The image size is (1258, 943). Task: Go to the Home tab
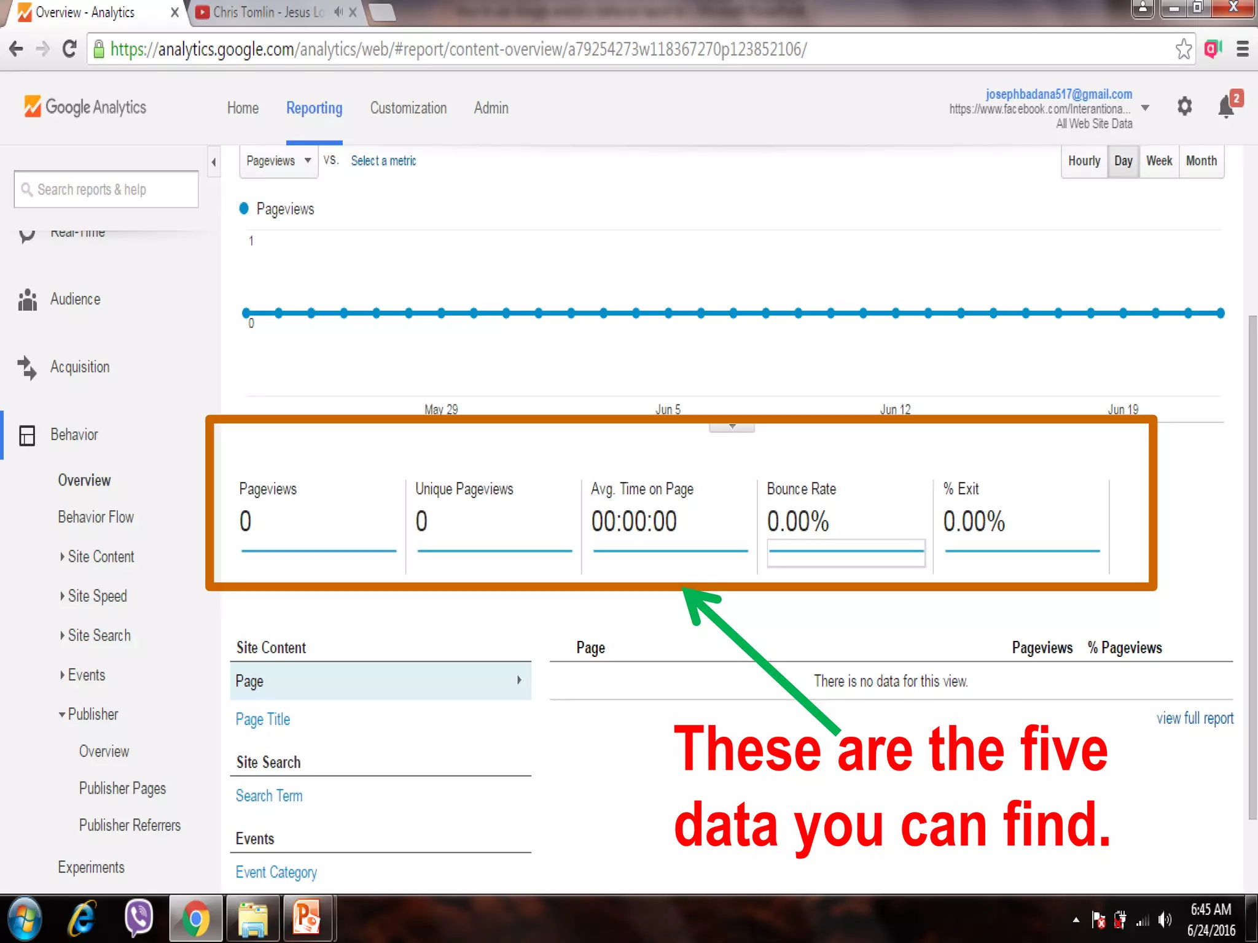click(243, 108)
